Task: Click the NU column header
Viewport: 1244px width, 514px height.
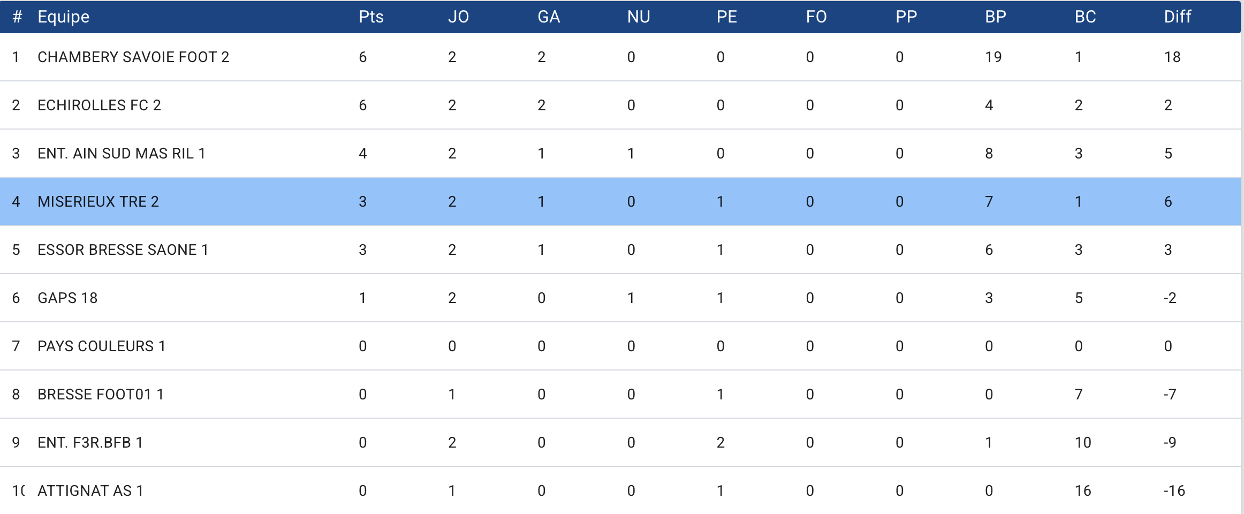Action: click(639, 17)
